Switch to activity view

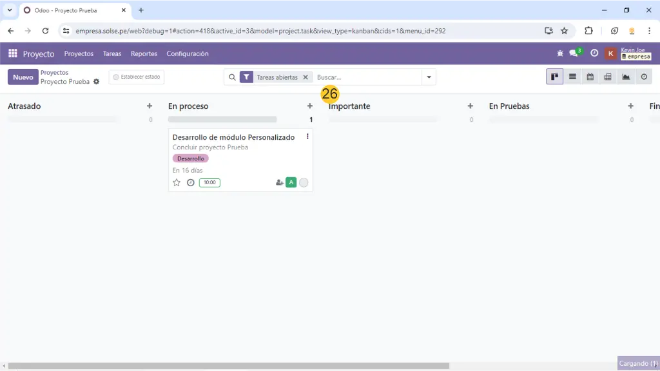(x=644, y=77)
